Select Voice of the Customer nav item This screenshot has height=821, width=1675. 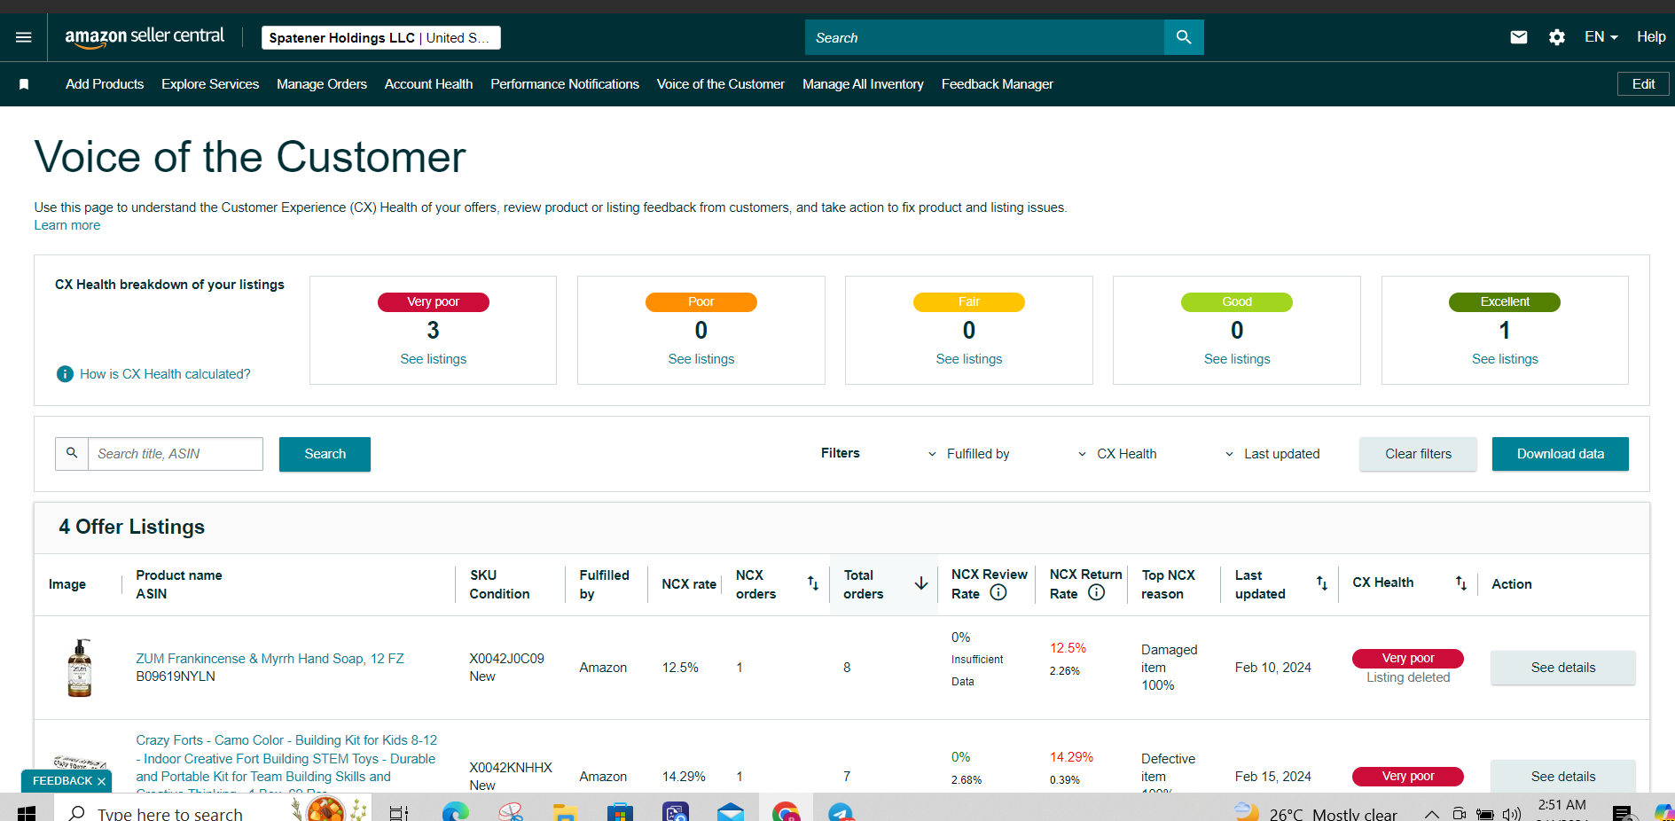(x=721, y=84)
